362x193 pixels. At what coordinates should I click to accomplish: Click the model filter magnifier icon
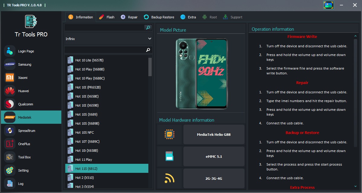pyautogui.click(x=148, y=50)
